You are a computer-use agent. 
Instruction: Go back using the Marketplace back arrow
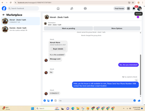[3, 15]
